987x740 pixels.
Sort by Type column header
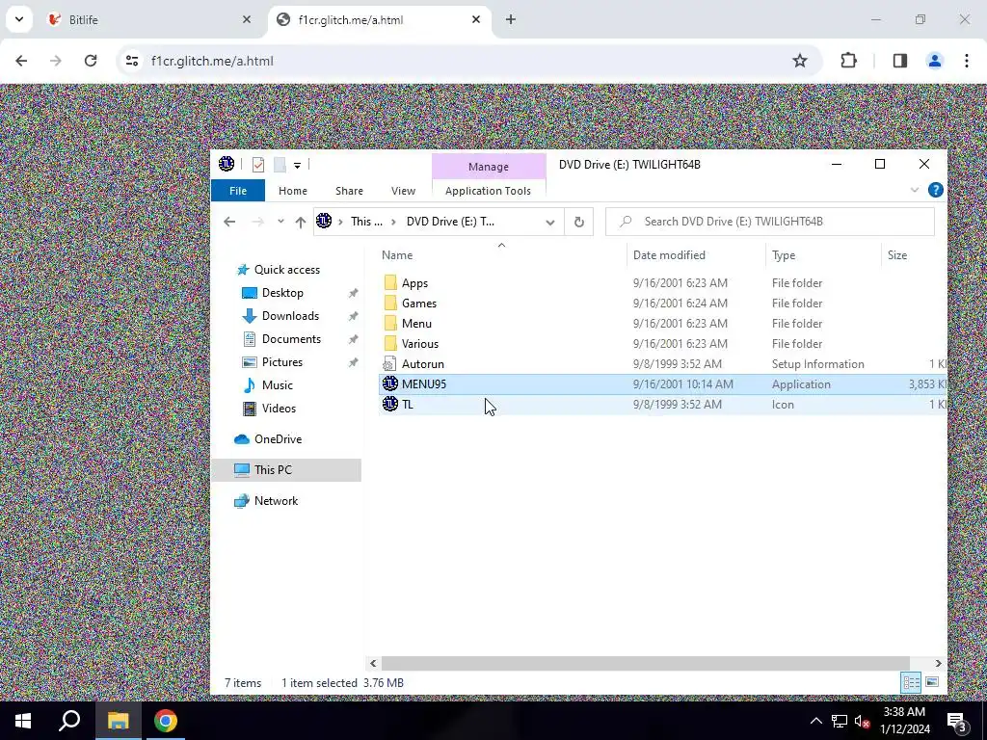(x=823, y=254)
